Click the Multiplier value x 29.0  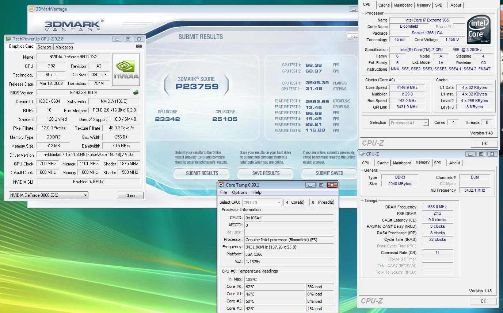pyautogui.click(x=407, y=94)
